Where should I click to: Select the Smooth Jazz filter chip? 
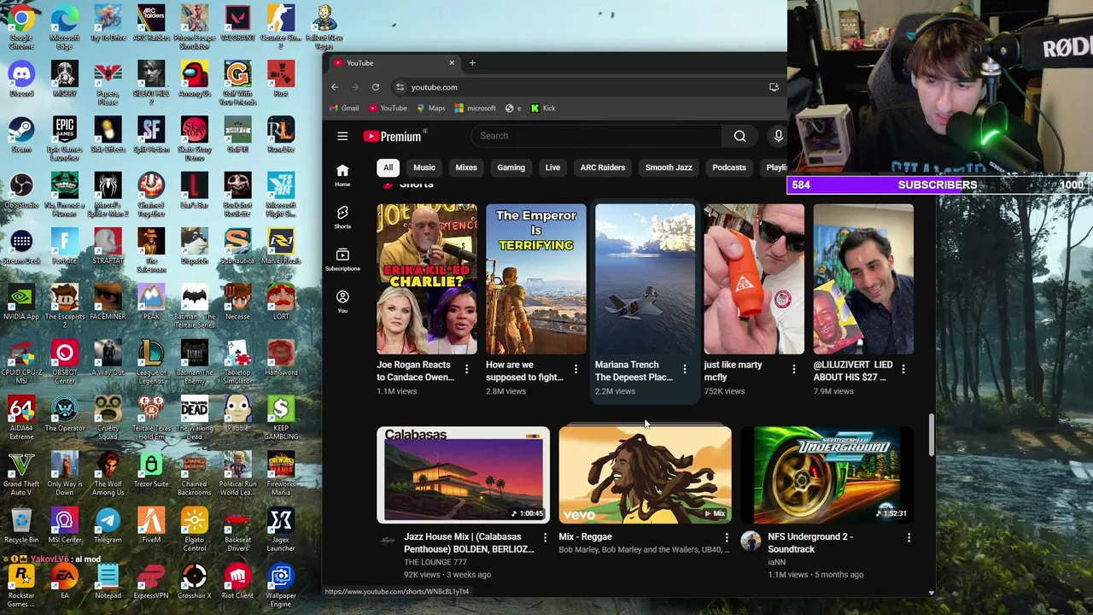669,167
